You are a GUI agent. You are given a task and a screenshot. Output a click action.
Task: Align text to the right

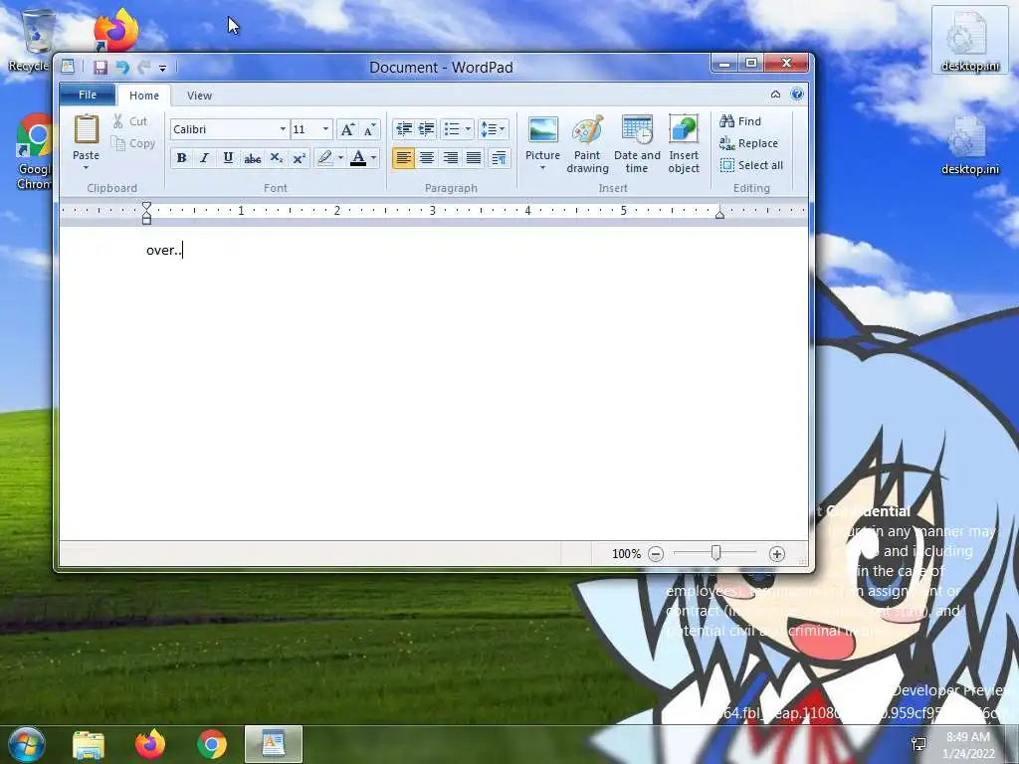coord(451,158)
